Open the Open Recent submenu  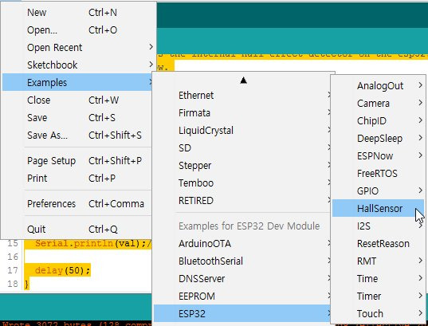[x=79, y=47]
